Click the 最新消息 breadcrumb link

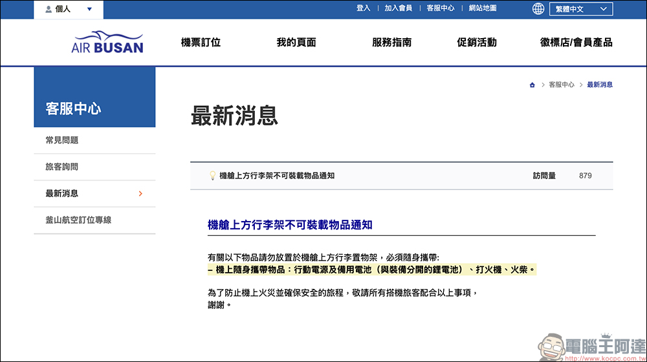600,85
